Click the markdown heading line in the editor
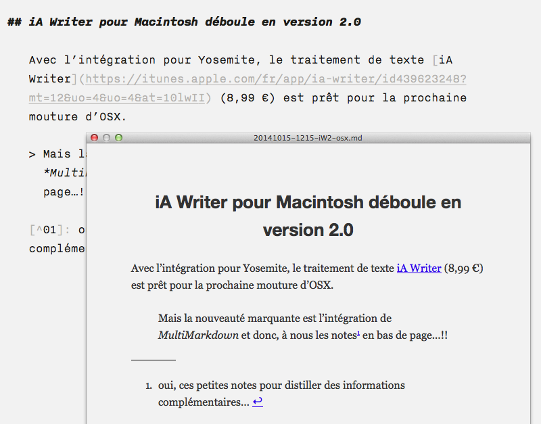 pyautogui.click(x=184, y=22)
